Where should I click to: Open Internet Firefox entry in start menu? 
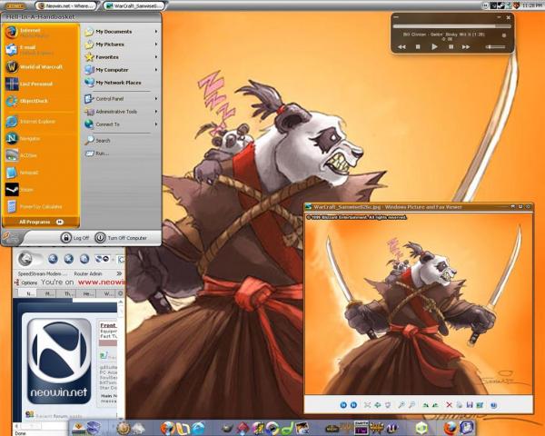tap(41, 33)
